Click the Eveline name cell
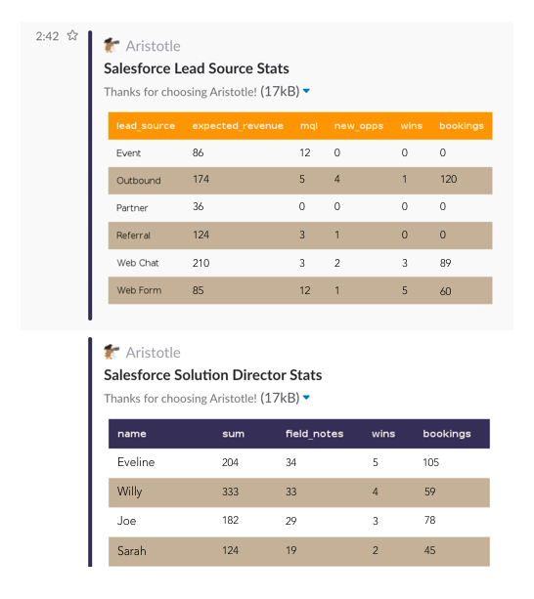Image resolution: width=534 pixels, height=599 pixels. point(136,462)
